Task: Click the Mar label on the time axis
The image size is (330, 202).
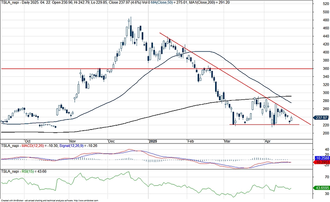Action: tap(227, 141)
